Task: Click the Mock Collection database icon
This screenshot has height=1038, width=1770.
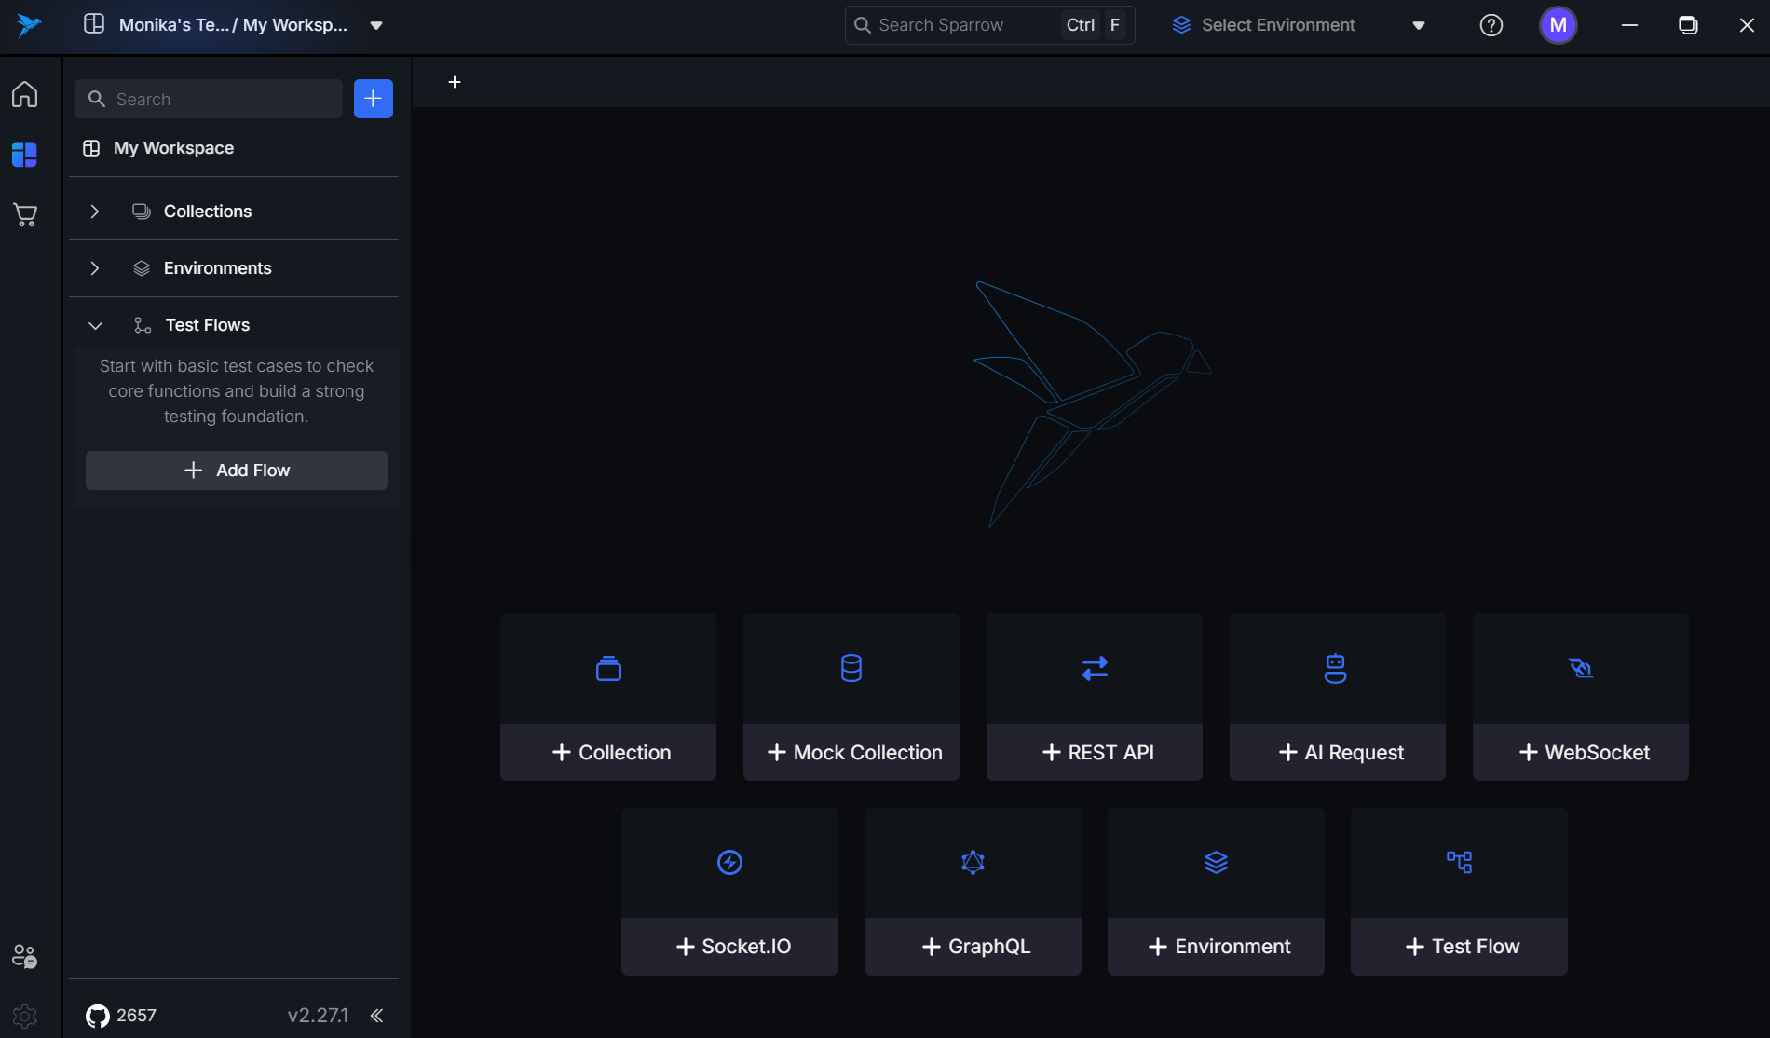Action: 851,668
